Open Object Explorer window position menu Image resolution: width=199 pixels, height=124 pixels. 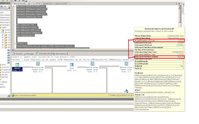point(4,3)
